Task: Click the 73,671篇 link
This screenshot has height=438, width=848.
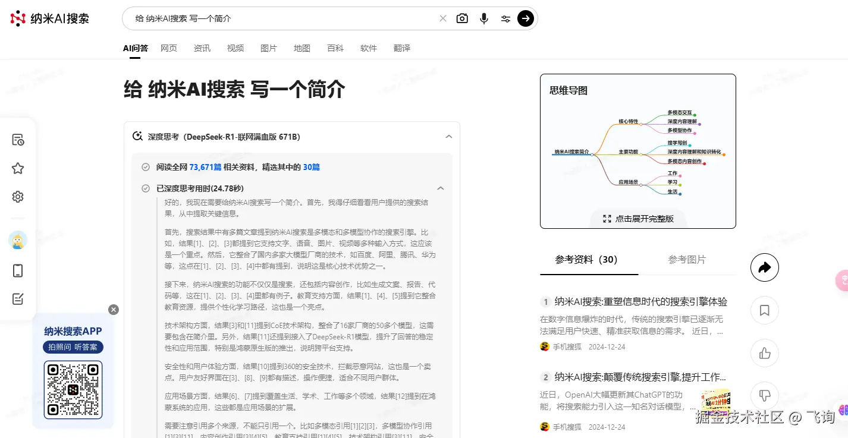Action: point(205,167)
